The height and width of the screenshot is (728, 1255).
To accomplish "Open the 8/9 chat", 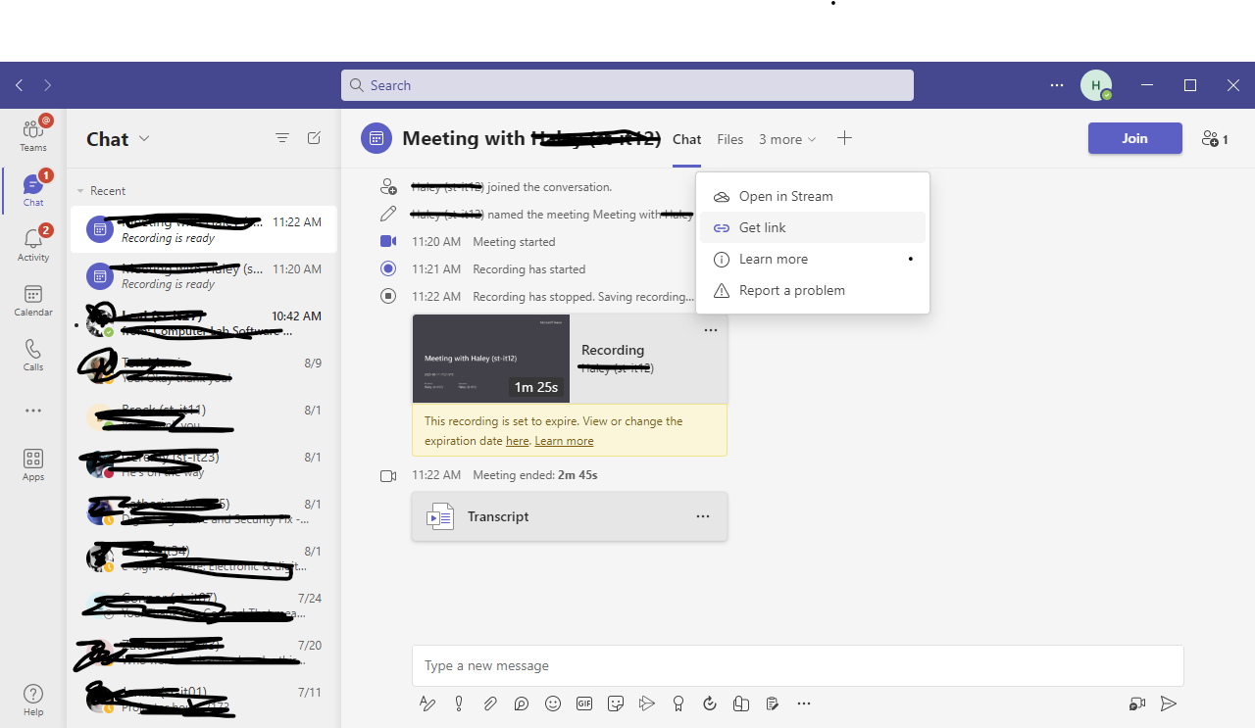I will click(204, 370).
